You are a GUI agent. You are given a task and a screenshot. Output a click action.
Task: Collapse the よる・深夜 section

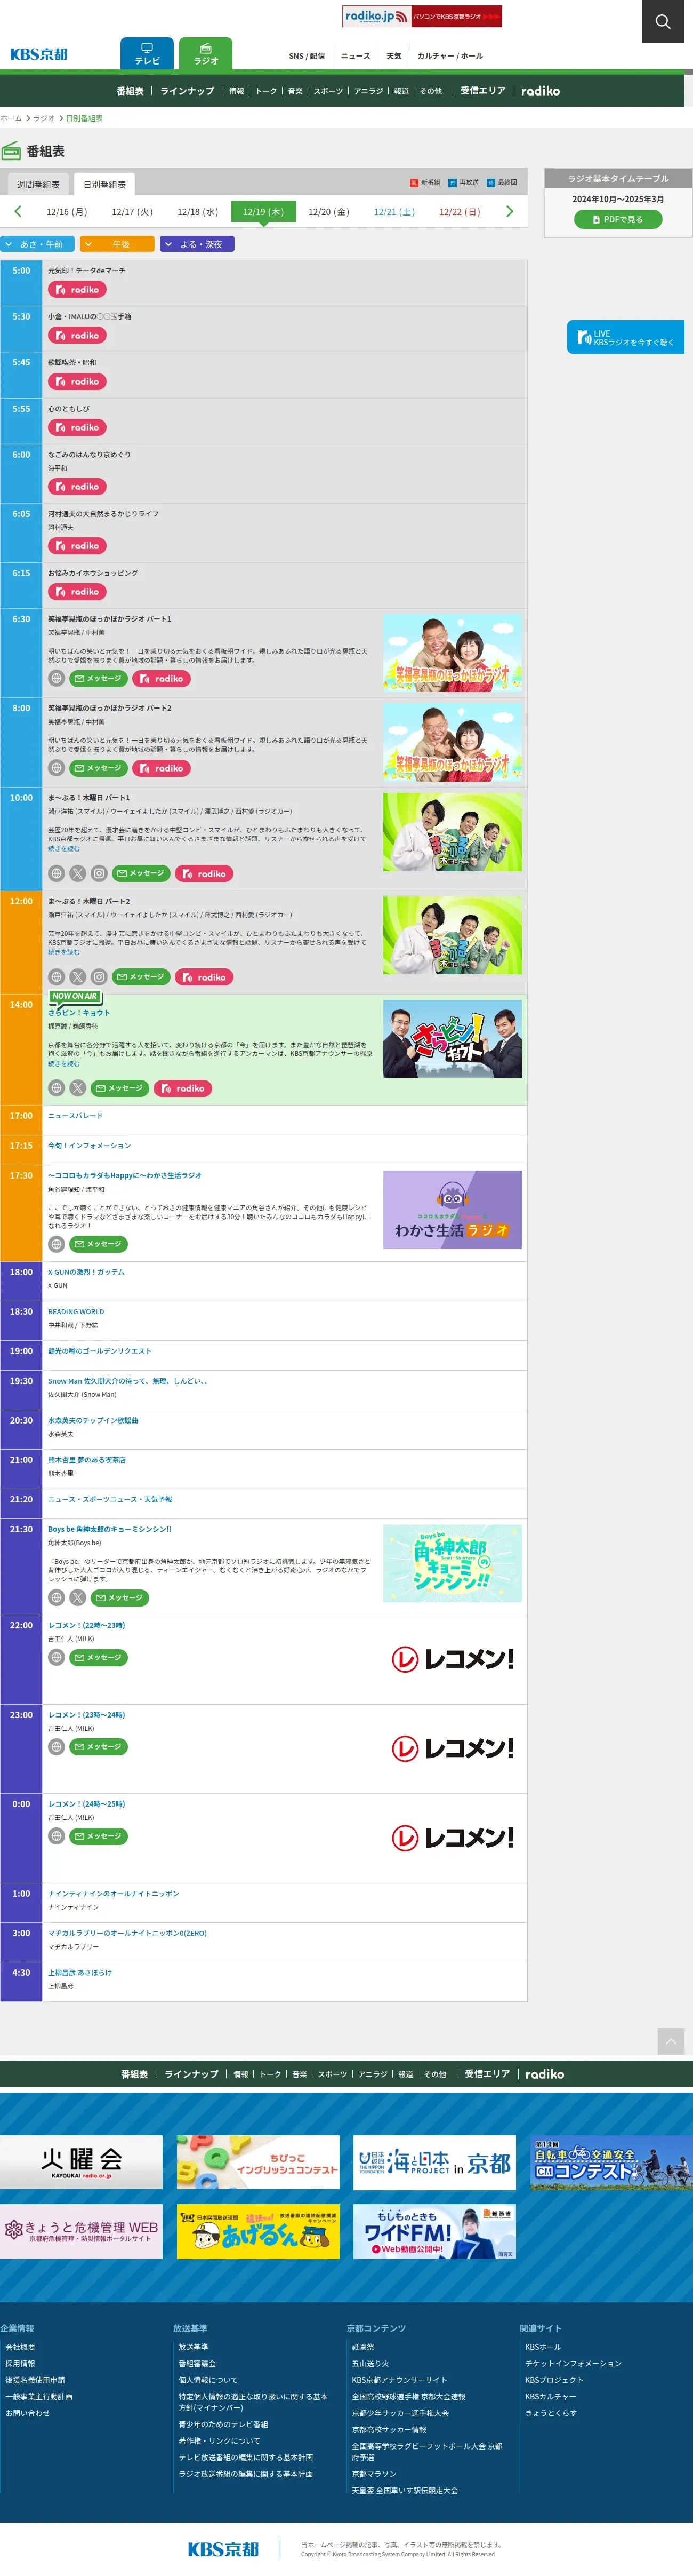[x=197, y=244]
